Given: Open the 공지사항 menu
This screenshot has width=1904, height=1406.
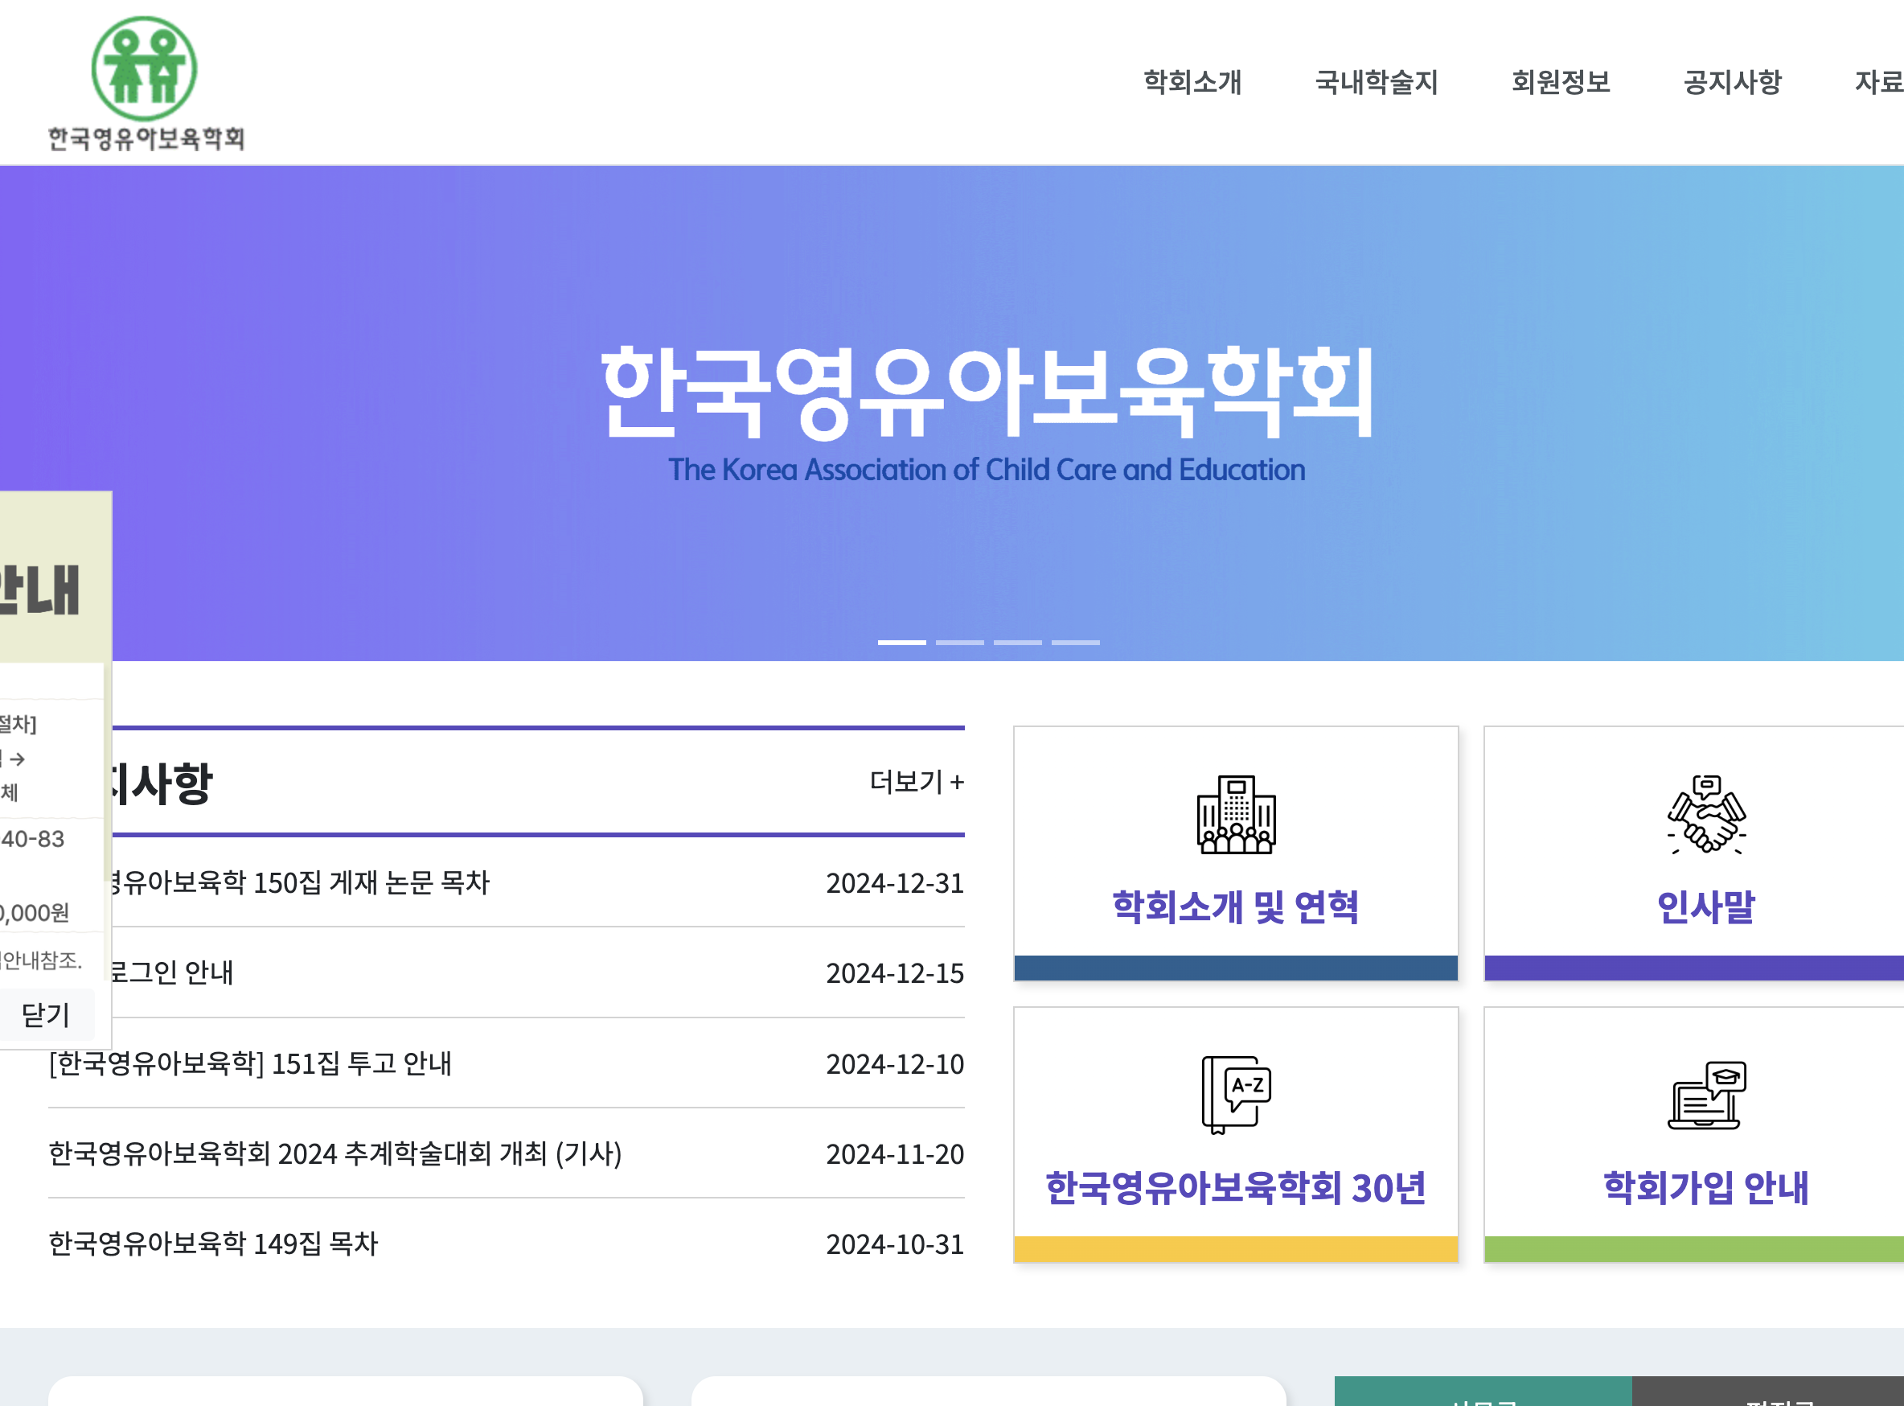Looking at the screenshot, I should coord(1732,83).
